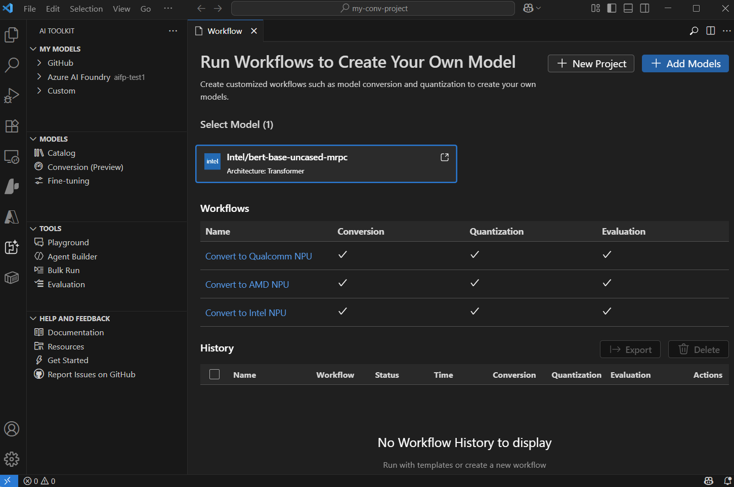Open the Accounts icon in the Activity Bar
The height and width of the screenshot is (487, 734).
point(12,429)
